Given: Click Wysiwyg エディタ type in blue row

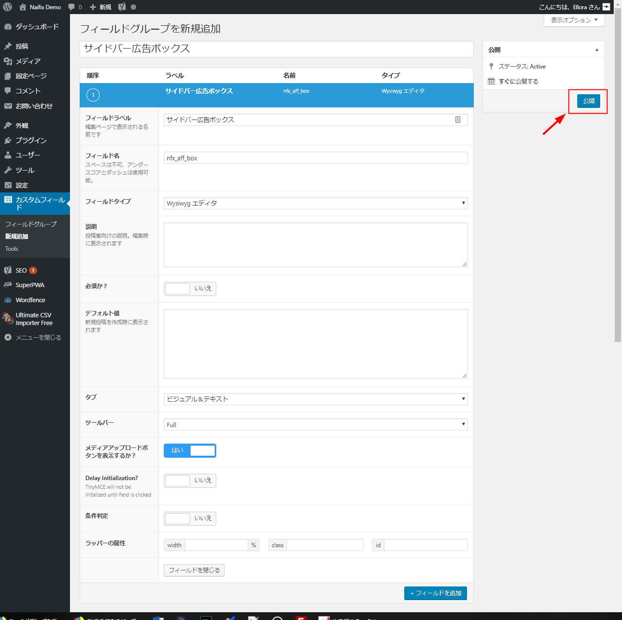Looking at the screenshot, I should click(403, 91).
